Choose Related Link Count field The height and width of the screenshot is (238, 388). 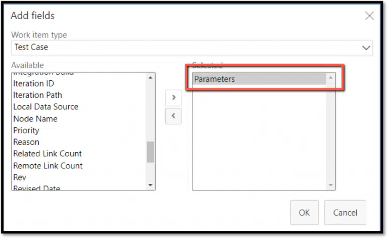click(47, 154)
